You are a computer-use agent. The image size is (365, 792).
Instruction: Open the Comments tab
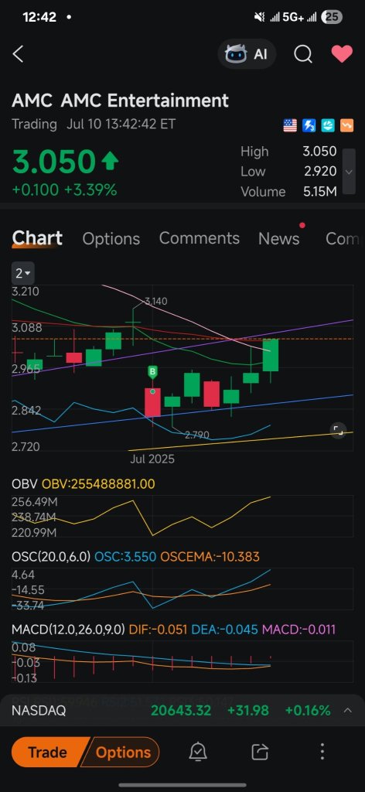(200, 238)
